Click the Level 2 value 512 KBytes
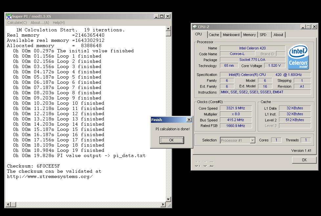Viewport: 321px width, 216px height. pos(295,120)
